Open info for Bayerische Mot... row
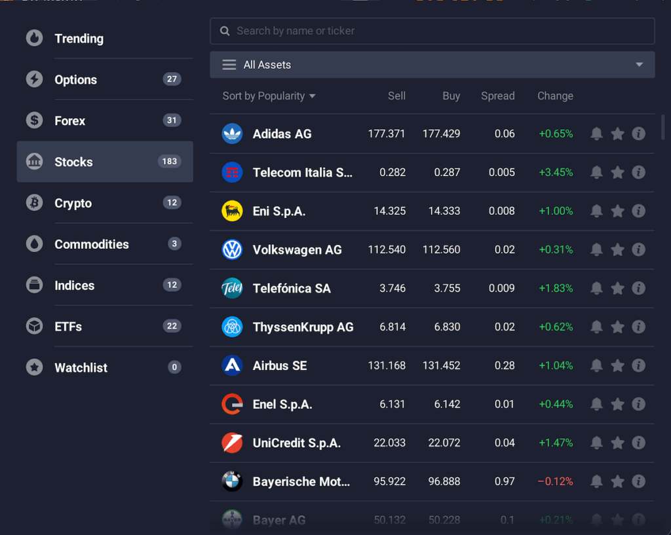The image size is (671, 535). point(638,481)
